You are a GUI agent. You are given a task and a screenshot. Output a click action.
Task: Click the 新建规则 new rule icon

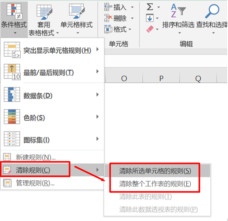pos(7,157)
